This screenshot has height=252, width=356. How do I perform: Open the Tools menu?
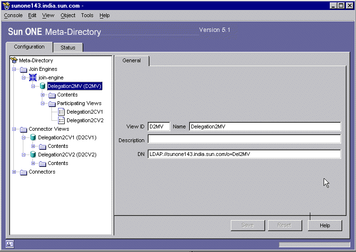[x=87, y=15]
